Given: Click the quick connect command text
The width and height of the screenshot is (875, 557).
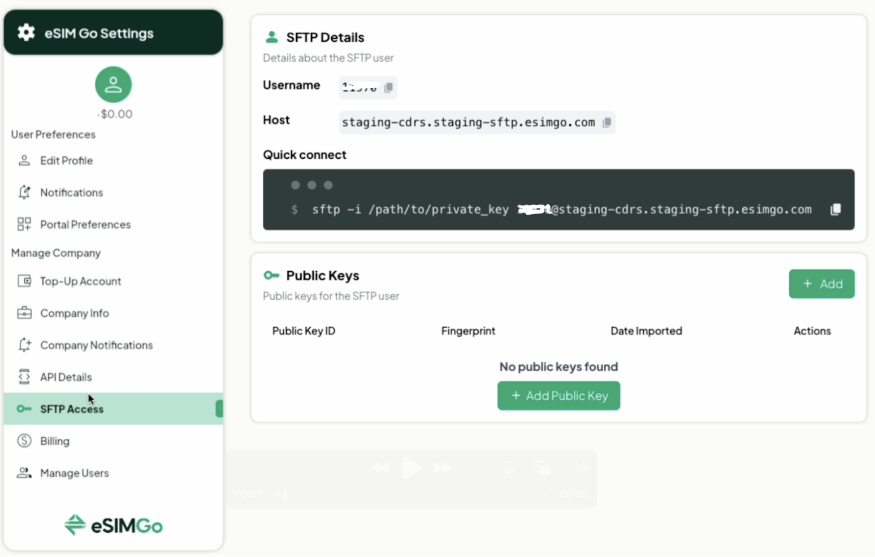Looking at the screenshot, I should coord(562,210).
